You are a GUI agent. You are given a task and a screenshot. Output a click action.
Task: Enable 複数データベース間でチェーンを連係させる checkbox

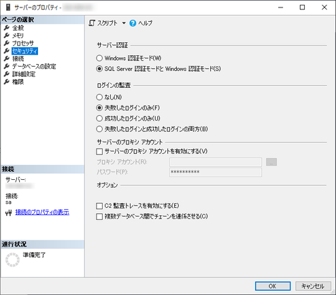pyautogui.click(x=99, y=217)
